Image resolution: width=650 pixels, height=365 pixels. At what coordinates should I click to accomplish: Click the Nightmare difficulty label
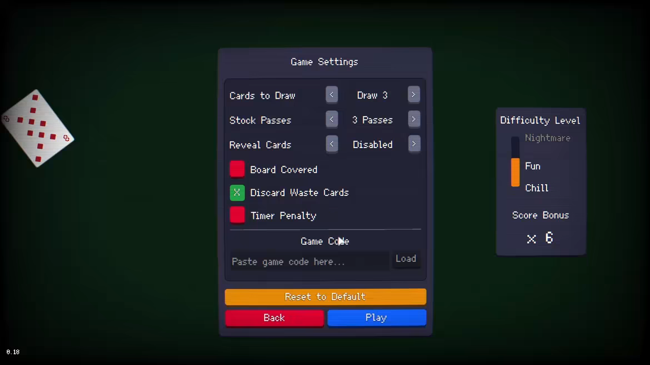tap(548, 138)
